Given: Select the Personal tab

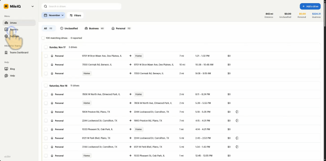Looking at the screenshot, I should tap(121, 29).
